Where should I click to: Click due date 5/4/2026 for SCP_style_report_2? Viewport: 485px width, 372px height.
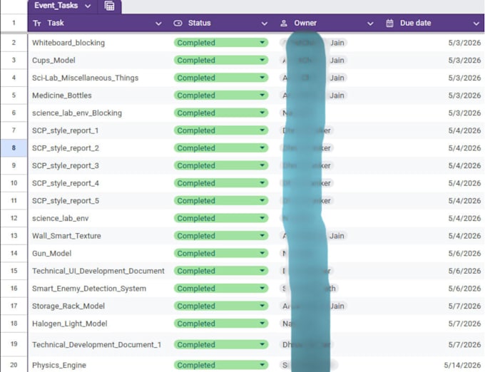(x=464, y=148)
